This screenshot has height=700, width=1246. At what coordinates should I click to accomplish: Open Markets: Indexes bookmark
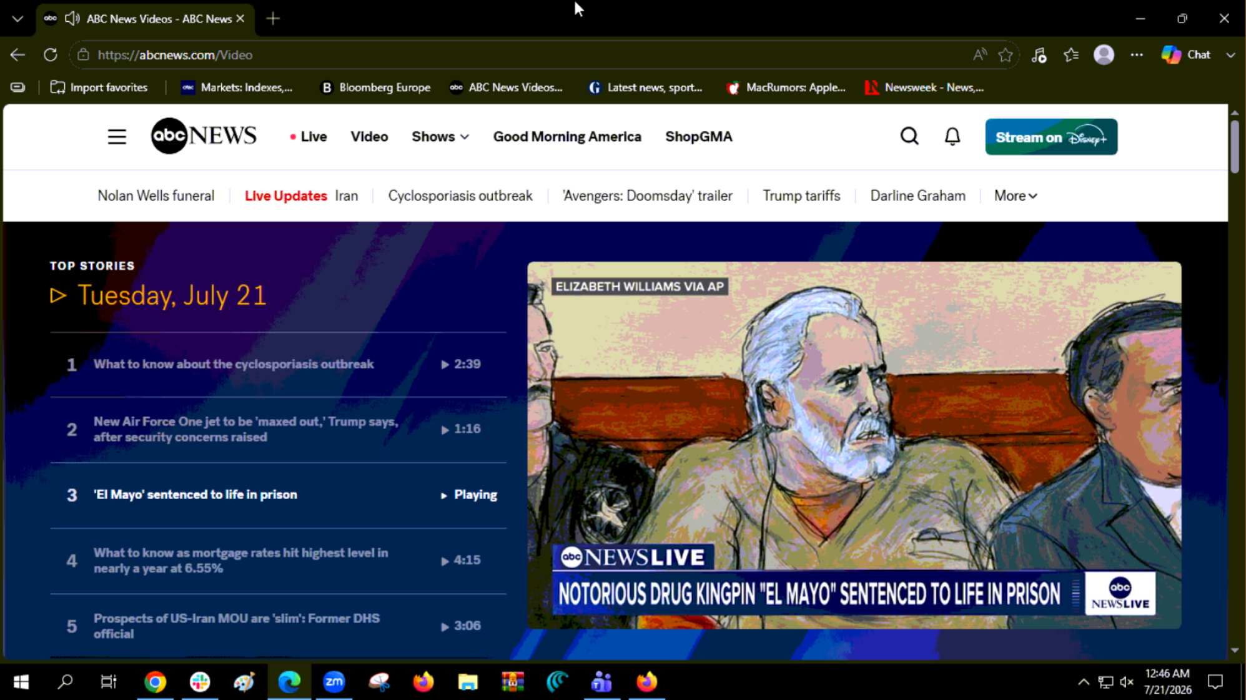pyautogui.click(x=237, y=87)
